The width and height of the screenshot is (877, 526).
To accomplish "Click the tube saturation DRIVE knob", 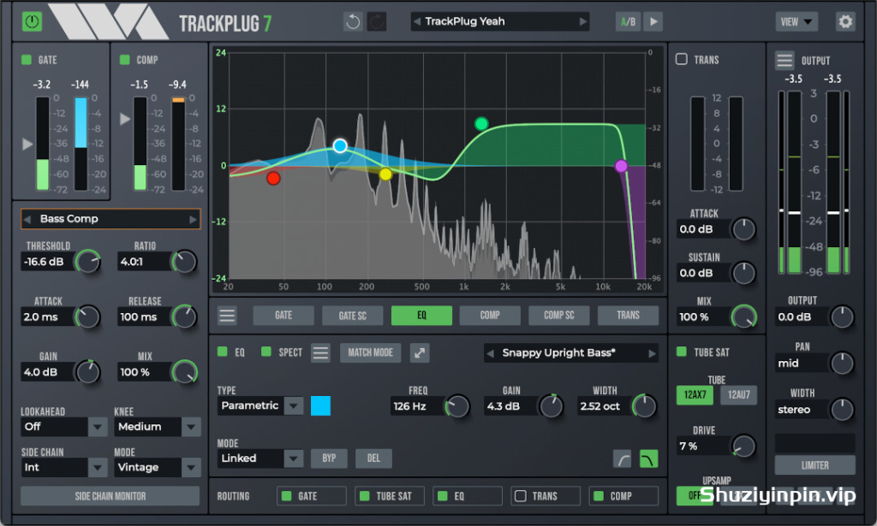I will (x=743, y=446).
